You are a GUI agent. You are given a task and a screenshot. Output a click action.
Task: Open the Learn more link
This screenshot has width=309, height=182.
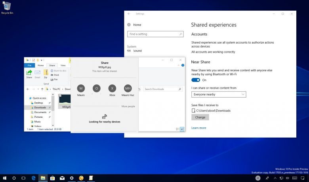point(198,128)
